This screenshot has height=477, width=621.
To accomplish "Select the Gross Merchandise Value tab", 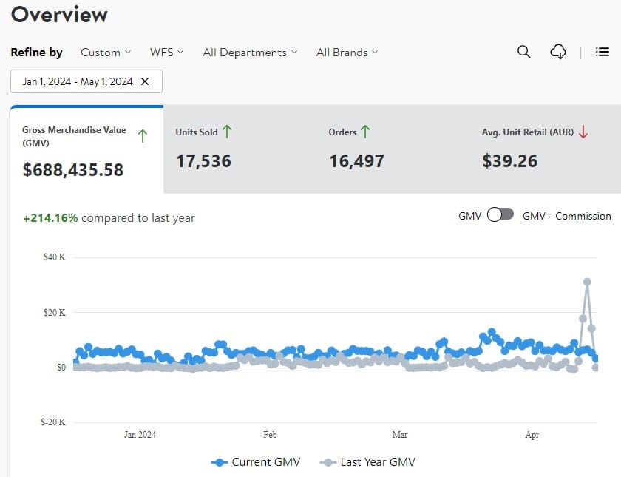I will [86, 151].
